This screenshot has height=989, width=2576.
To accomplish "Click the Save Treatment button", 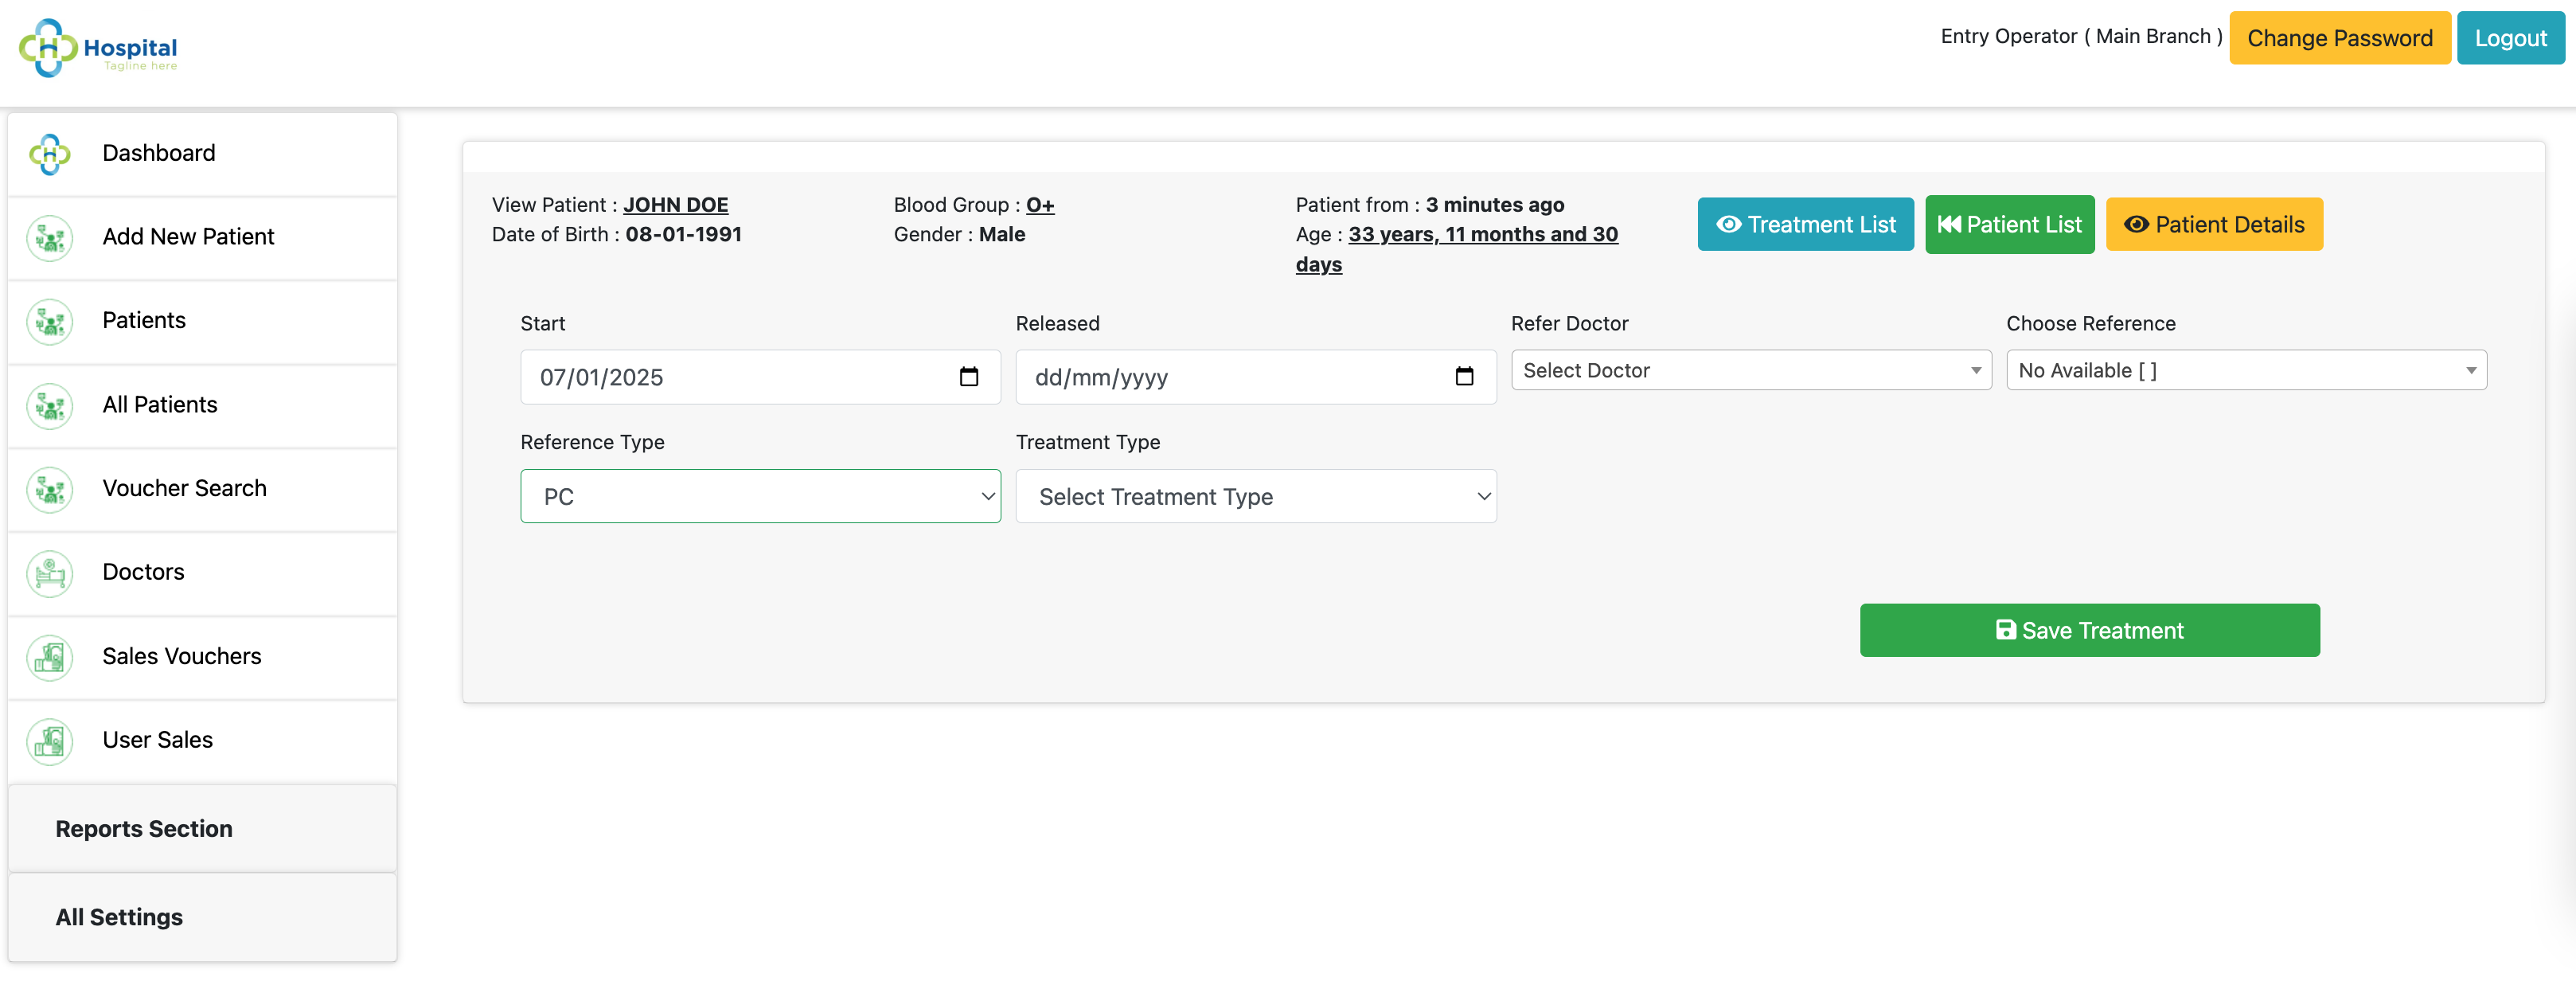I will coord(2089,630).
